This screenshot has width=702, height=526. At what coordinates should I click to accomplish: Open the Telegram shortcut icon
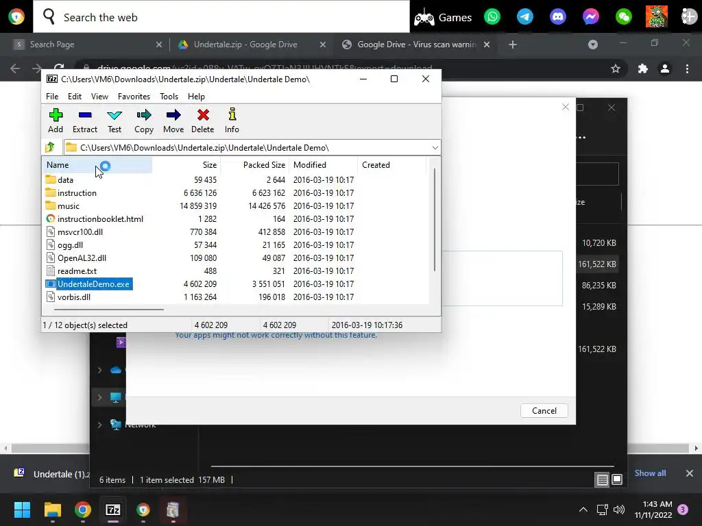click(x=524, y=17)
